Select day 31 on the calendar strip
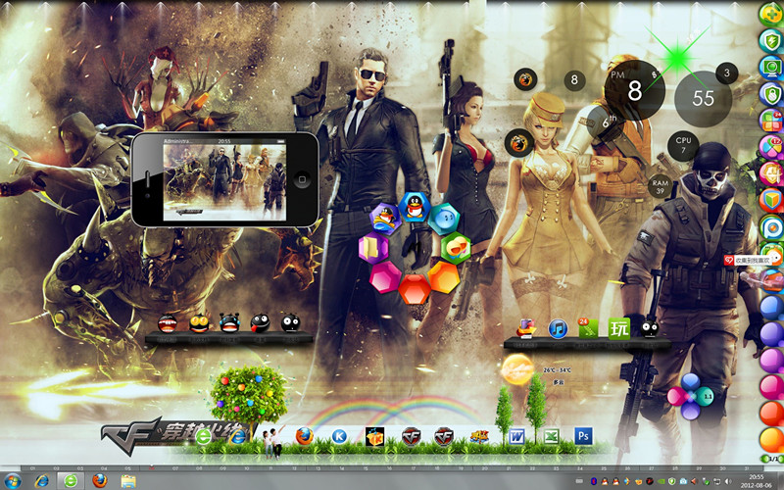This screenshot has height=490, width=784. tap(746, 468)
